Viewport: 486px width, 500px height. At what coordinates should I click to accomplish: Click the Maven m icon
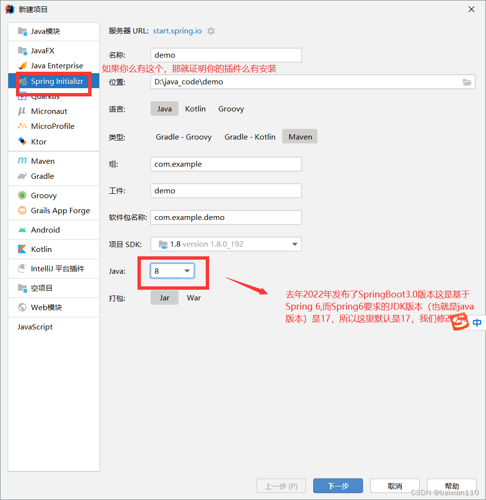22,161
